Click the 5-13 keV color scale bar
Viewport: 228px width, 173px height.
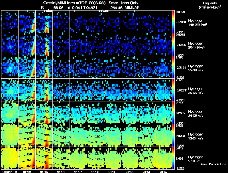click(x=173, y=158)
